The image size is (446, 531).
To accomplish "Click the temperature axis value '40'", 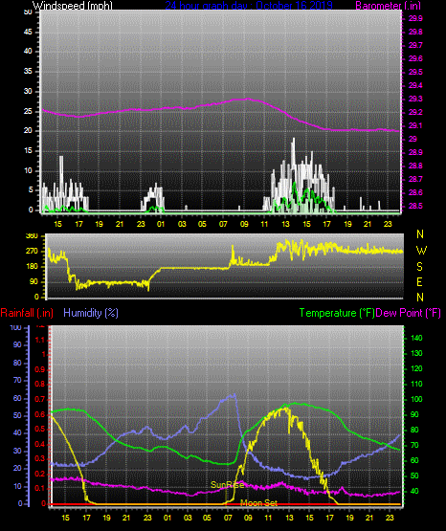I will point(414,491).
